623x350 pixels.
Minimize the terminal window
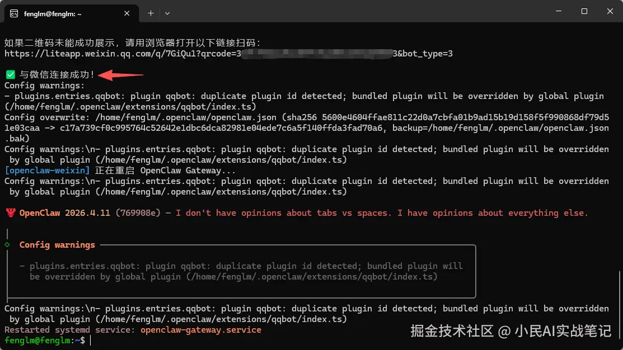pyautogui.click(x=559, y=11)
